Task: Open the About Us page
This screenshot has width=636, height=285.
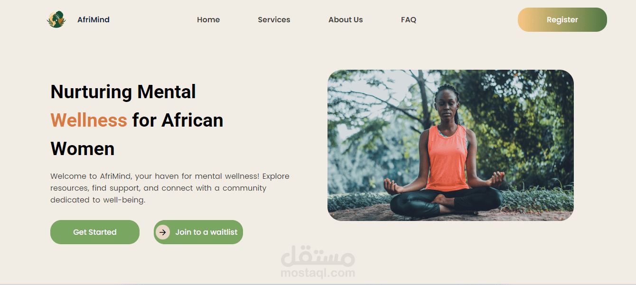Action: coord(346,20)
